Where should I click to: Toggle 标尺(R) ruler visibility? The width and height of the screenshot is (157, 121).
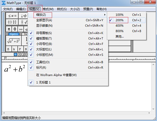(x=68, y=68)
